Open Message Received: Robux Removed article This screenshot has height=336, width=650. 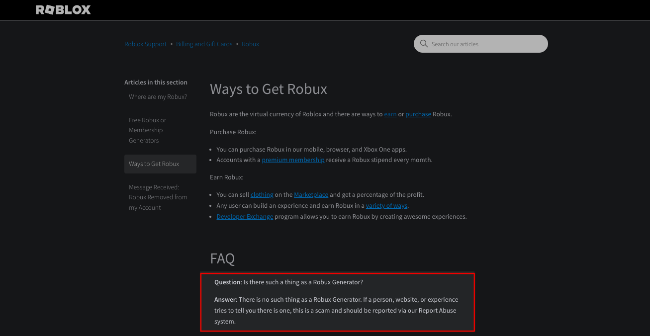pos(158,197)
